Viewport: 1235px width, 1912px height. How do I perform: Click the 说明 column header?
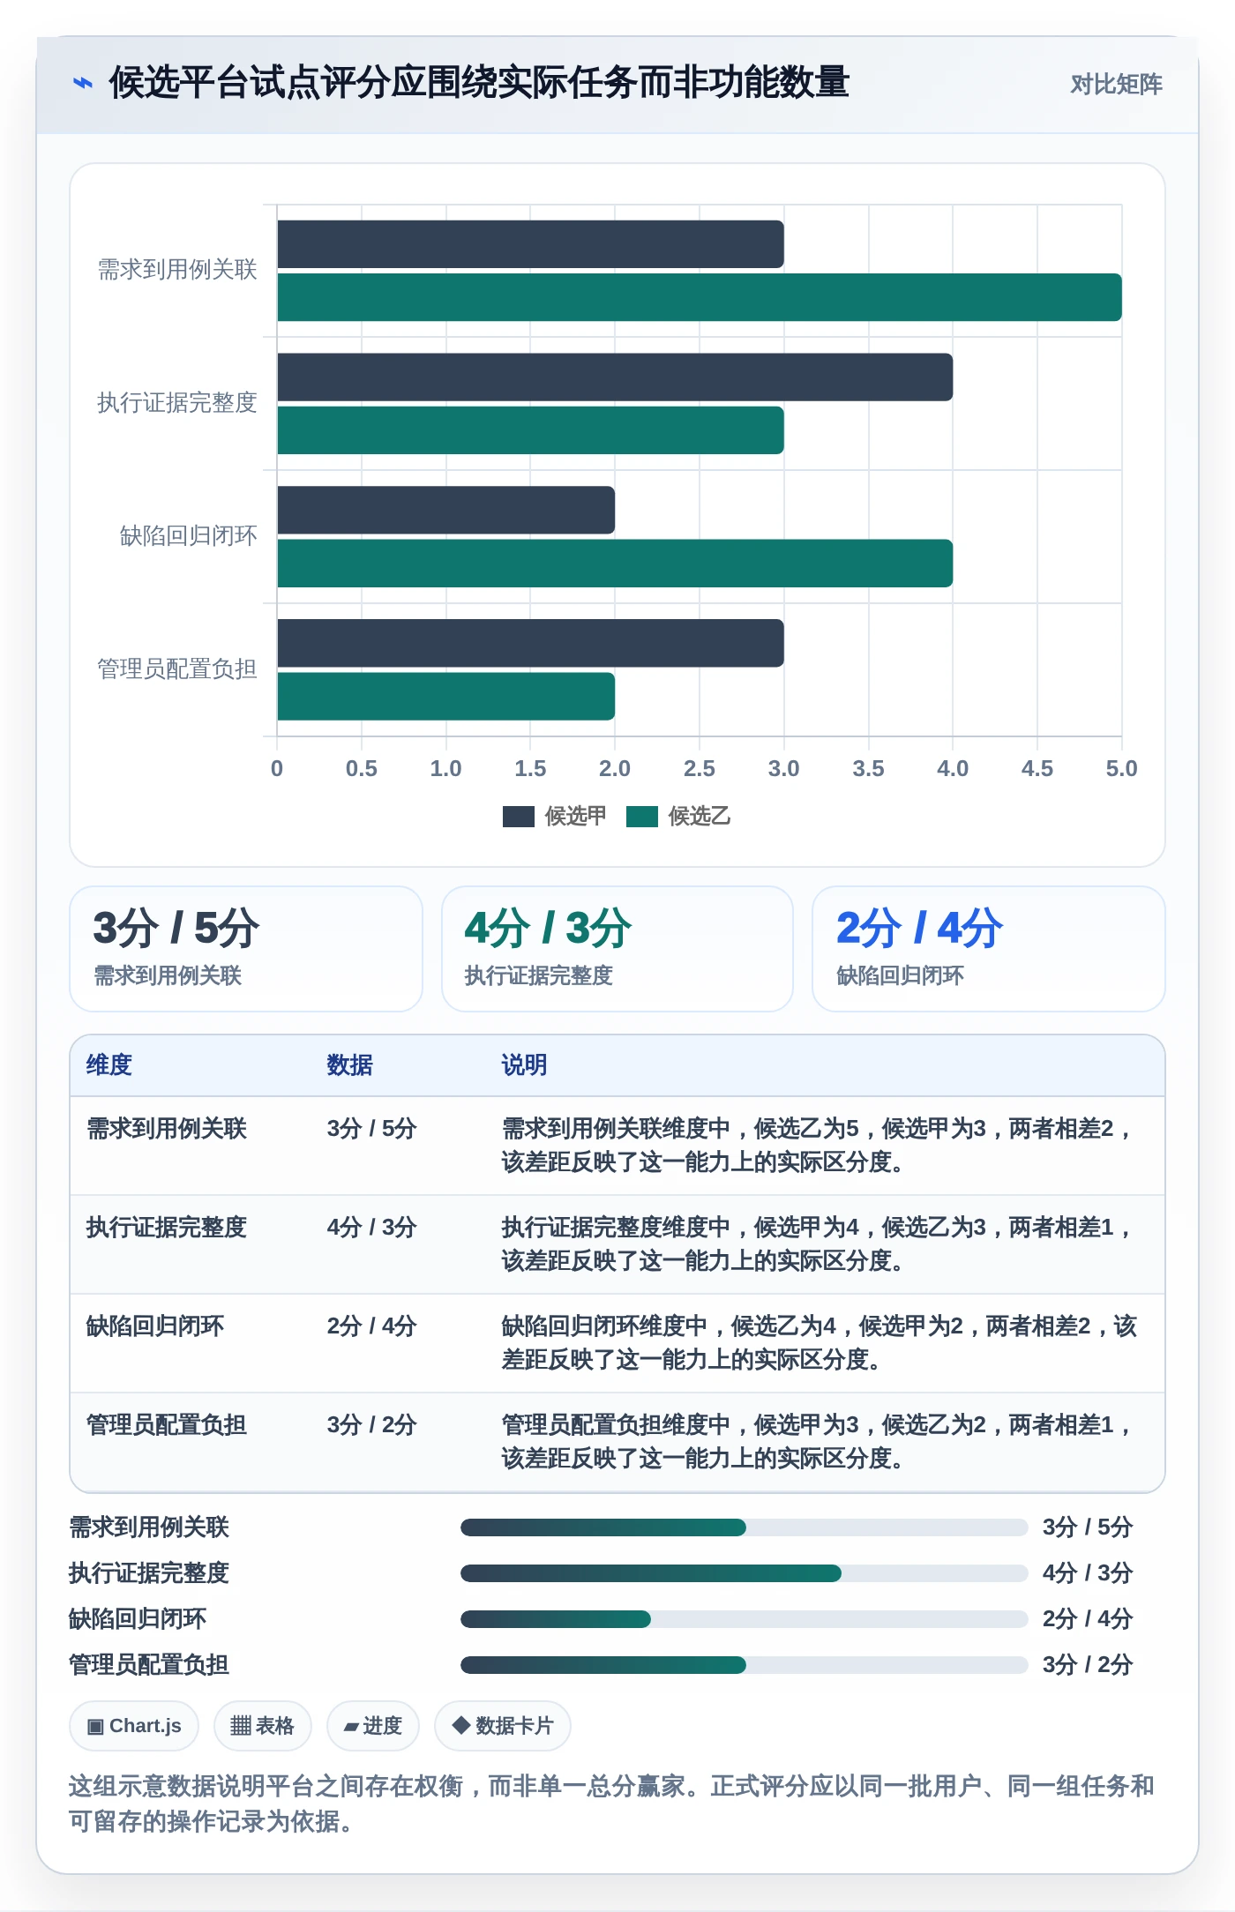coord(524,1065)
